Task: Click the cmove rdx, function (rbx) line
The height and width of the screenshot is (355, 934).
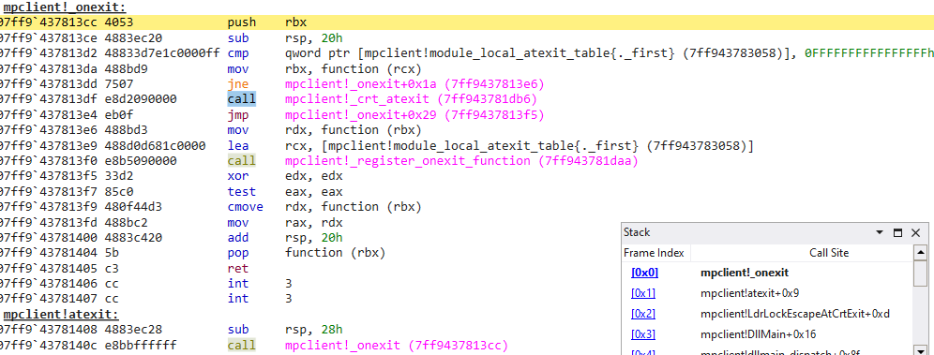Action: tap(324, 207)
